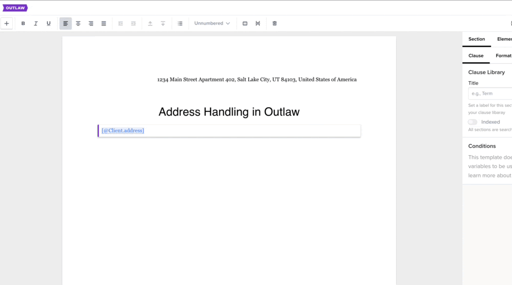Viewport: 512px width, 285px height.
Task: Insert columns layout icon
Action: (x=245, y=23)
